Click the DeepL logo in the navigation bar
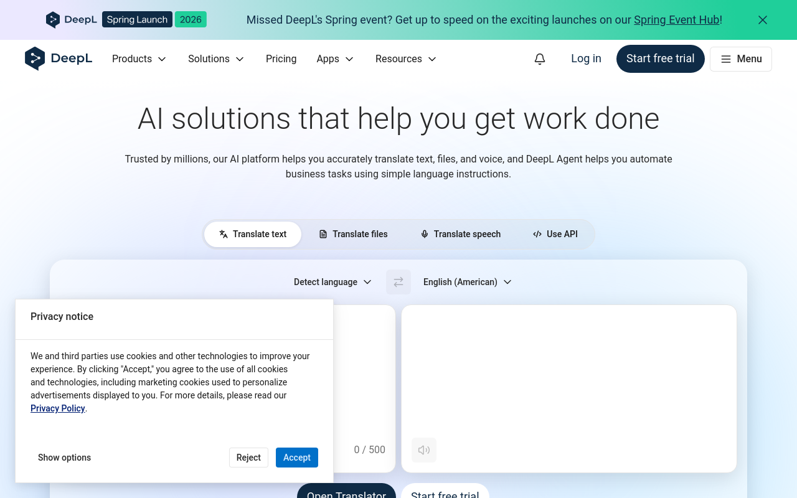This screenshot has width=797, height=498. [59, 59]
